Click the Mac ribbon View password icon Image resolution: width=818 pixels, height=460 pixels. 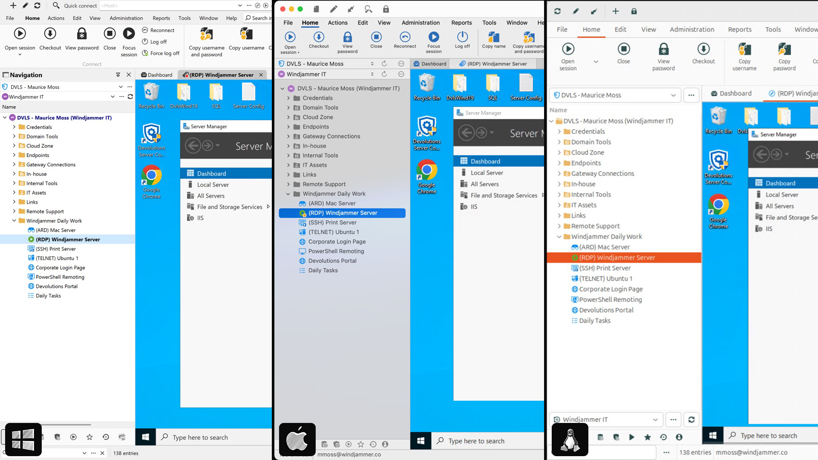click(x=348, y=37)
